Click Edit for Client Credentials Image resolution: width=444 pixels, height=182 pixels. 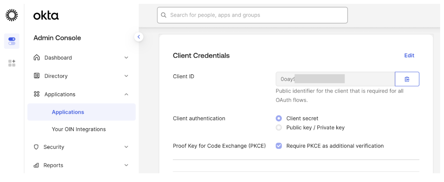pos(409,56)
